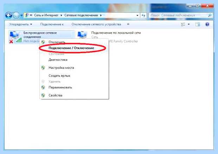The image size is (218, 154).
Task: Open 'Сеть и Интернет' breadcrumb
Action: (46, 15)
